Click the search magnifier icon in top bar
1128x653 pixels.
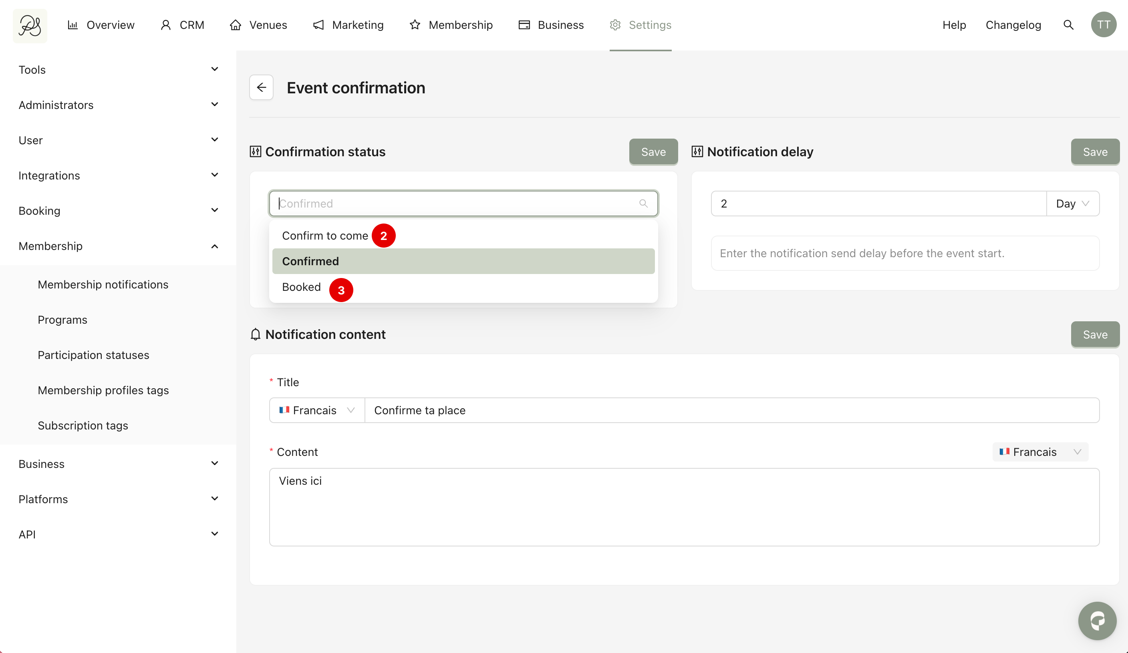click(1068, 25)
